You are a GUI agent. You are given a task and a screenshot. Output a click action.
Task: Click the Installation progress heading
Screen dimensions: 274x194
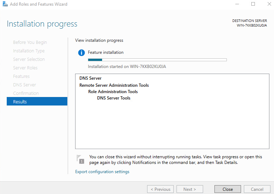click(42, 24)
